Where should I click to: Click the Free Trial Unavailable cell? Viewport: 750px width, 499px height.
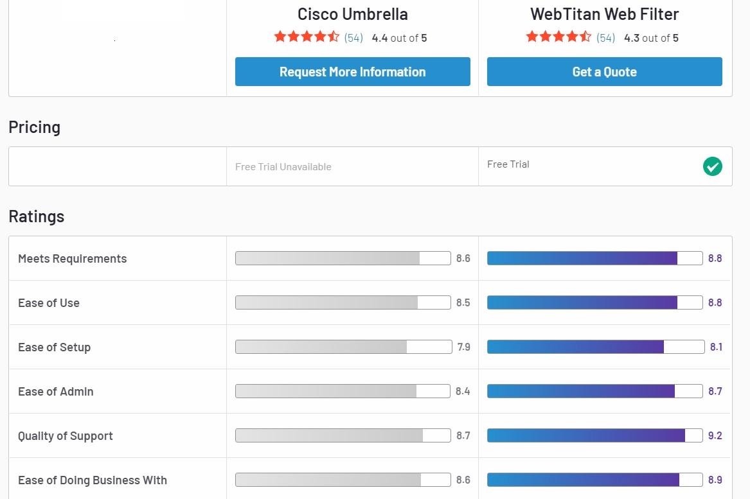click(283, 167)
